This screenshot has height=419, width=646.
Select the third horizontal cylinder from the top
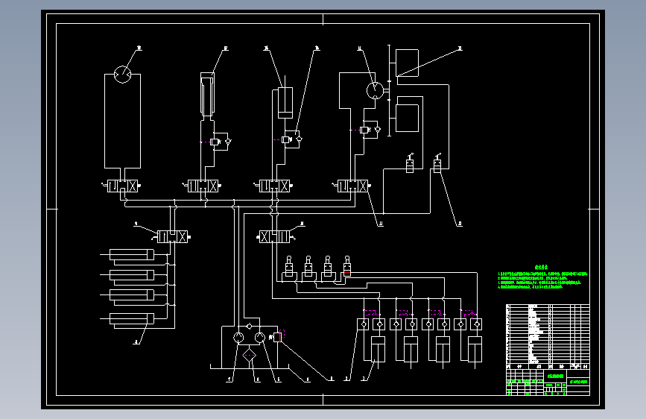pyautogui.click(x=131, y=295)
